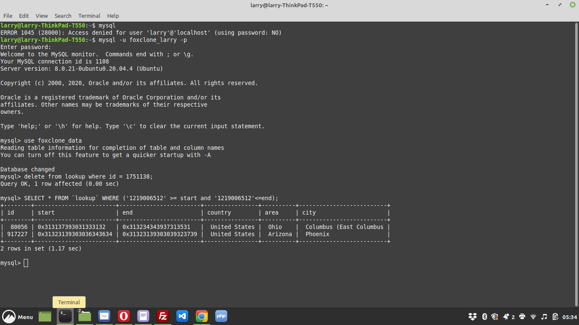Open the File menu
This screenshot has width=579, height=325.
pyautogui.click(x=8, y=16)
